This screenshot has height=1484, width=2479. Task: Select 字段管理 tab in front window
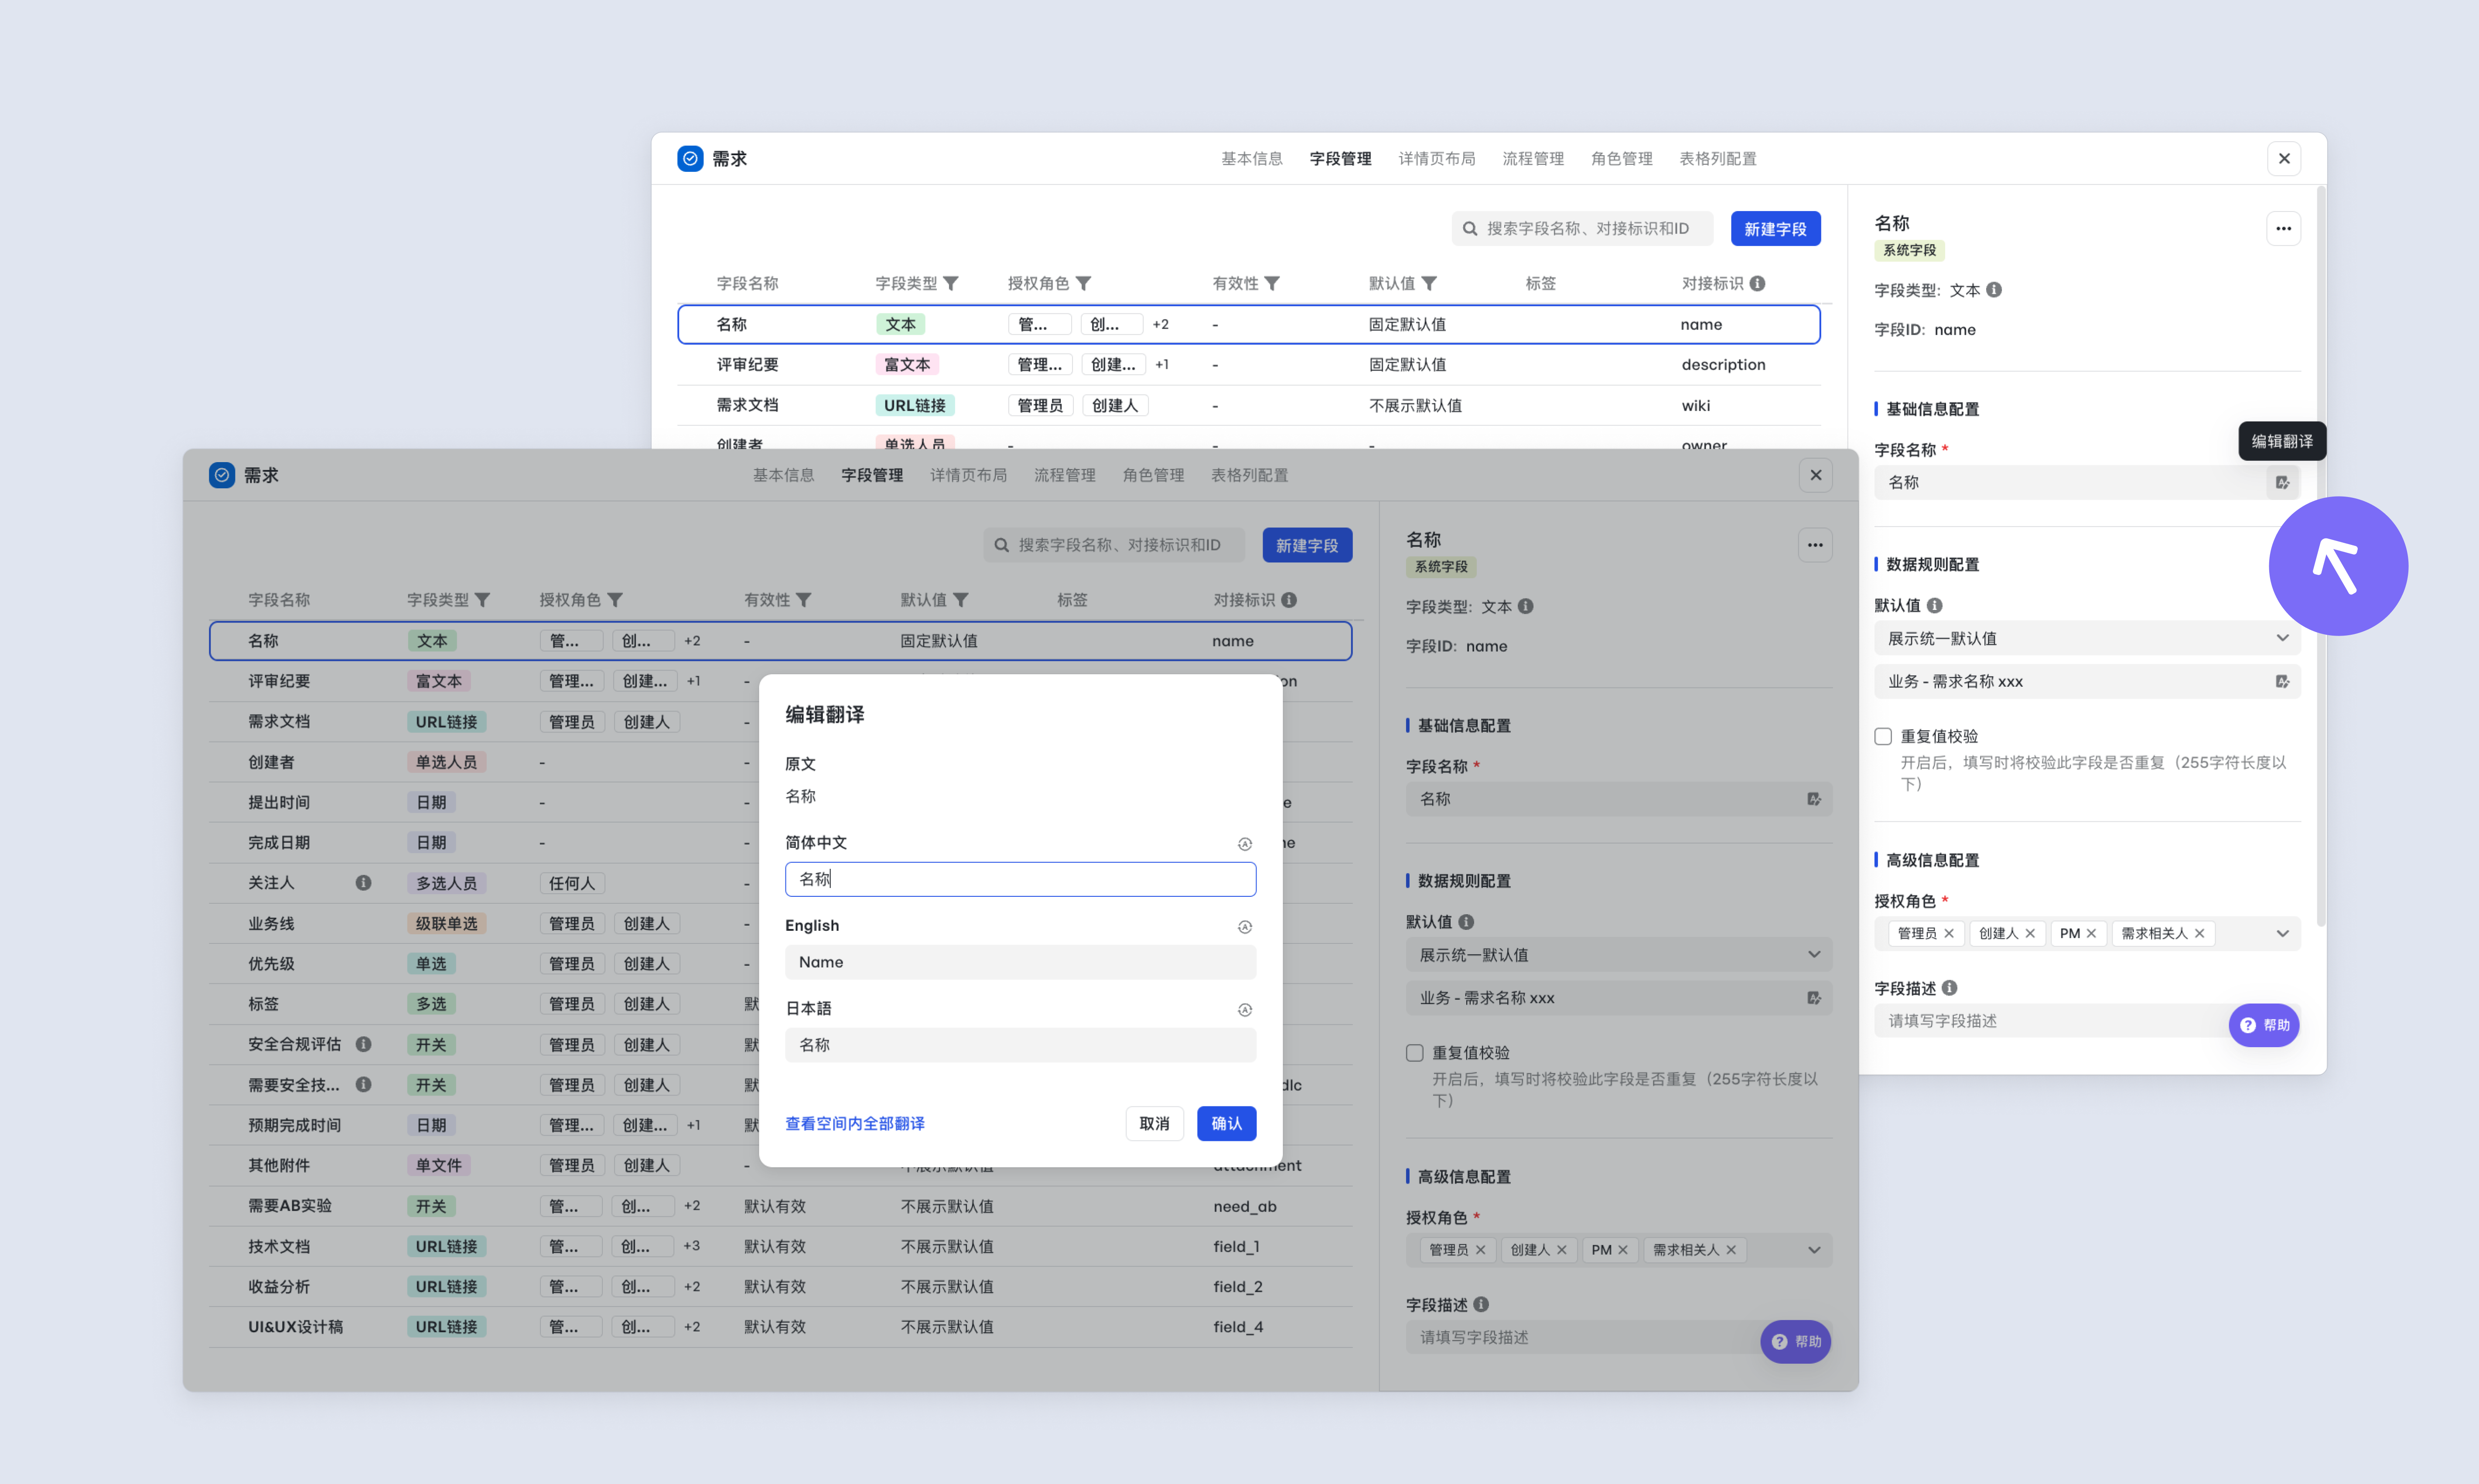(x=872, y=476)
